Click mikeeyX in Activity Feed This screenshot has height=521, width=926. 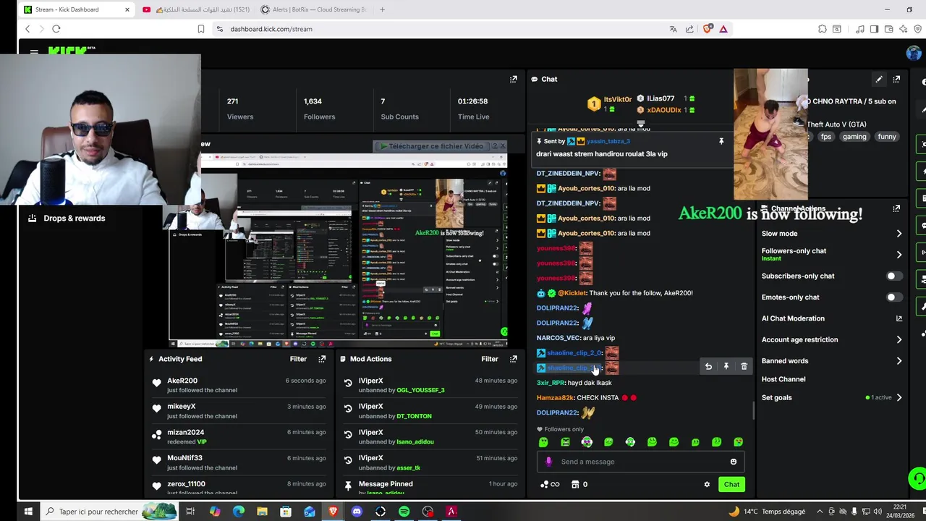(182, 407)
